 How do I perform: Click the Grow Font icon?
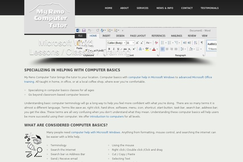[x=137, y=43]
